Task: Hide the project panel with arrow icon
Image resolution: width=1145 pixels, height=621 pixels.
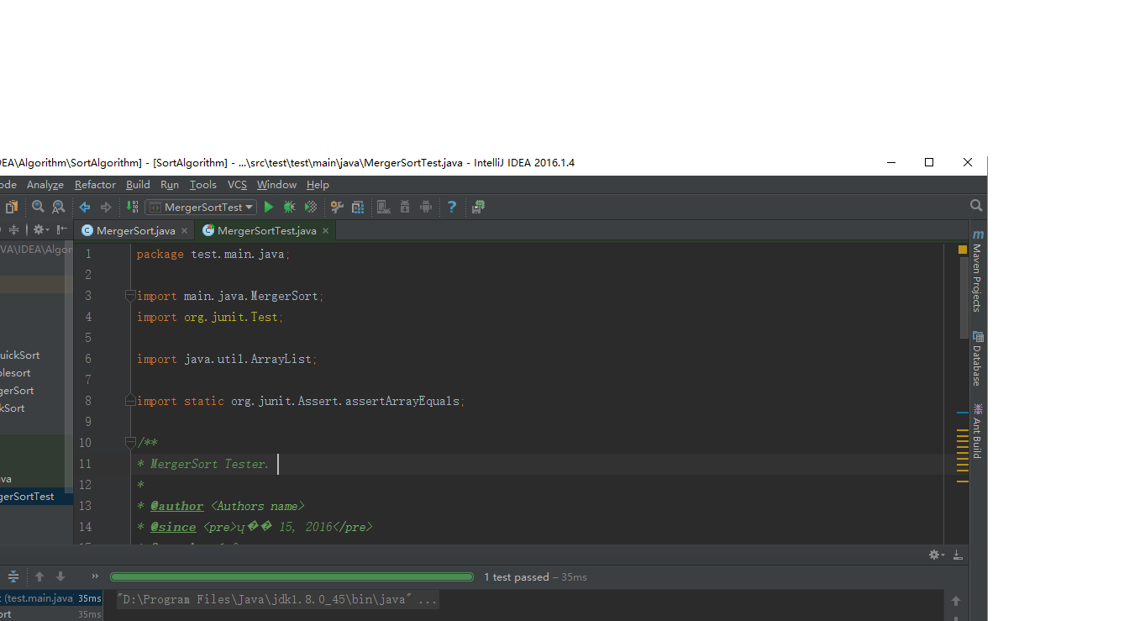Action: (x=61, y=229)
